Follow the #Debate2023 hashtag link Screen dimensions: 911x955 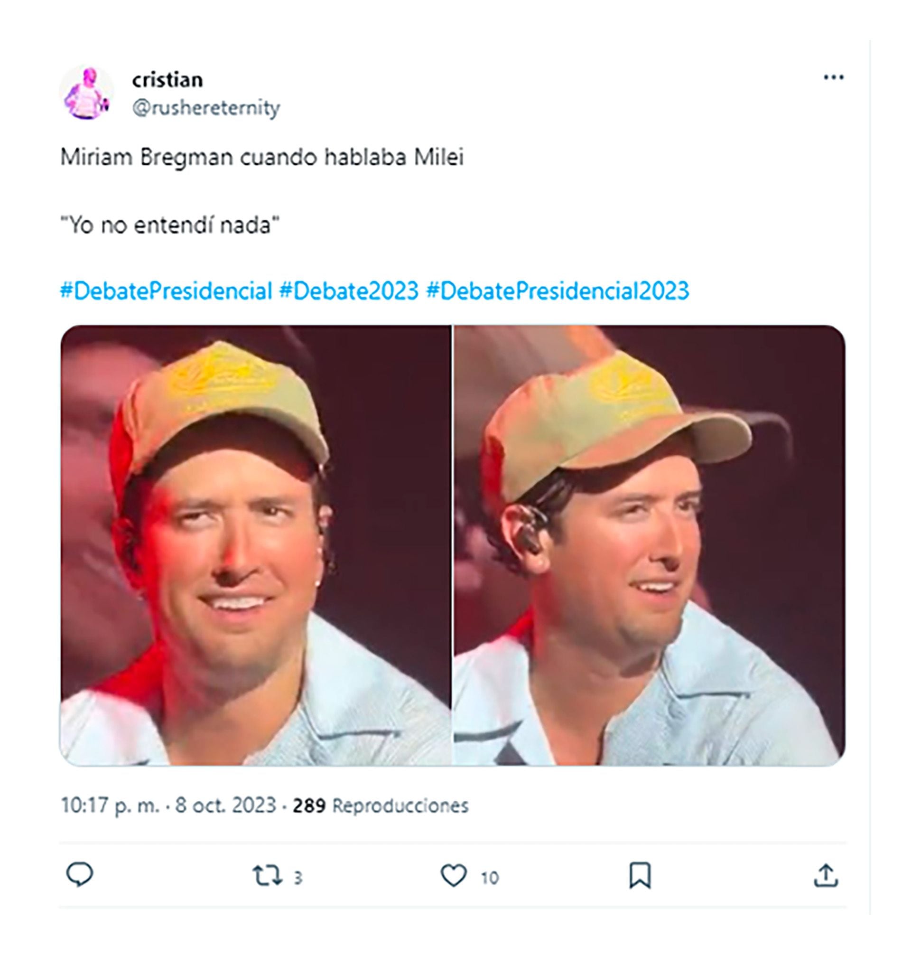[349, 291]
